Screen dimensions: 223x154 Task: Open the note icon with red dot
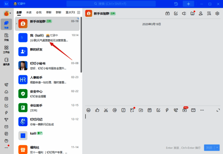point(132,110)
